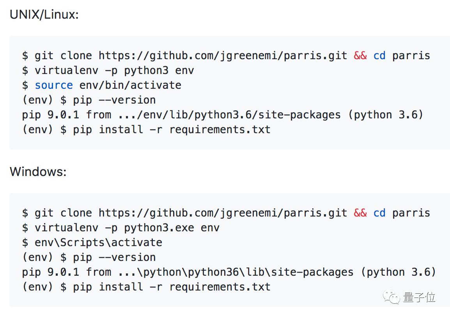This screenshot has width=450, height=317.
Task: Click the red && in the UNIX/Linux block
Action: (360, 56)
